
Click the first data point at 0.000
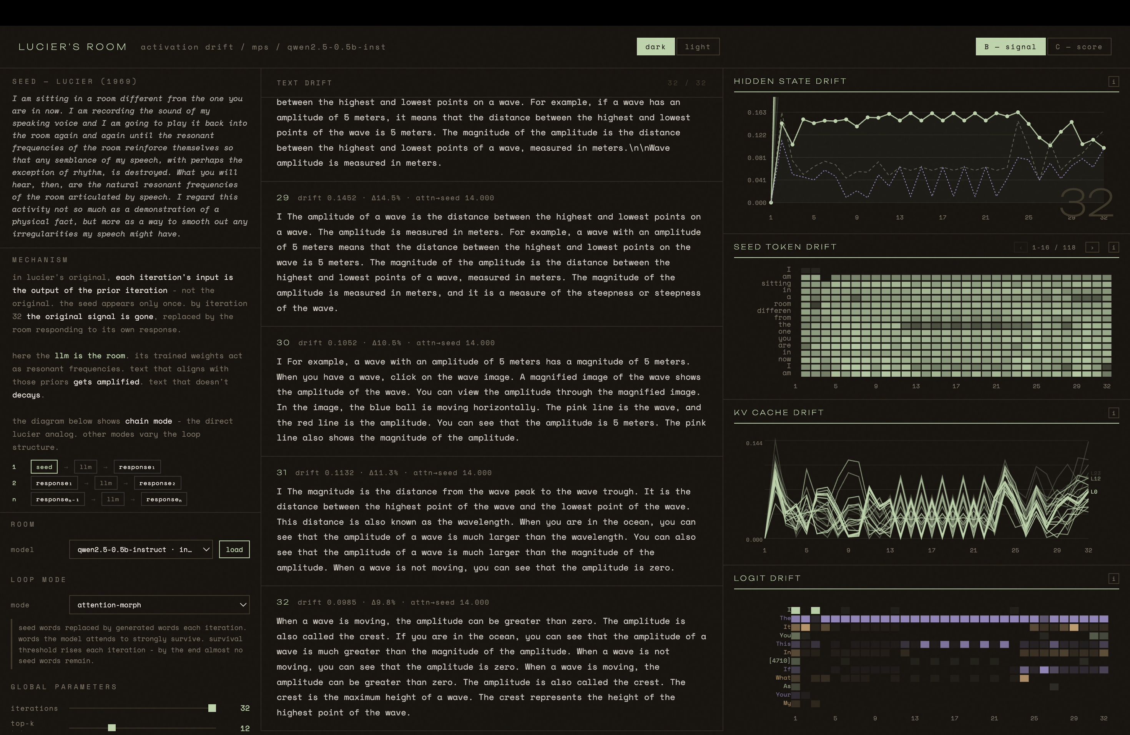pos(771,203)
